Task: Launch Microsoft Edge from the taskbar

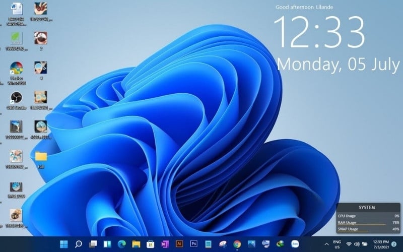Action: point(121,244)
